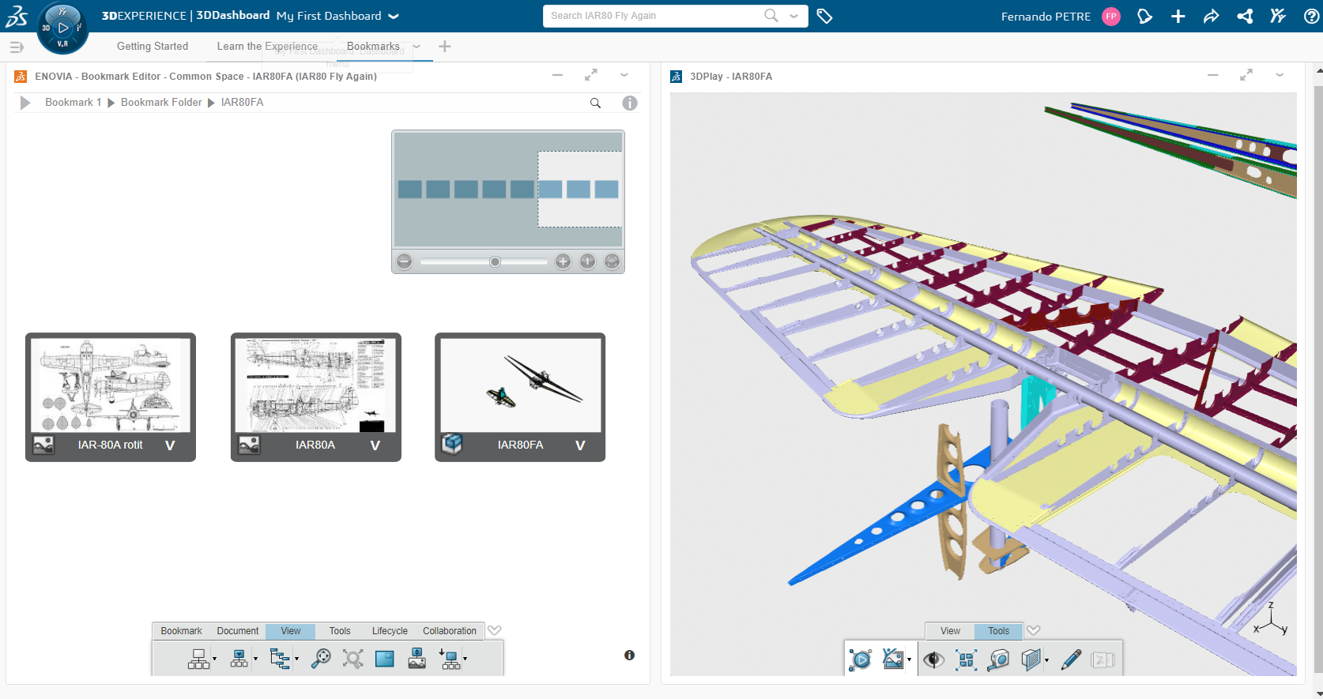Open the collaborative network sharing icon
1323x699 pixels.
[x=1245, y=17]
